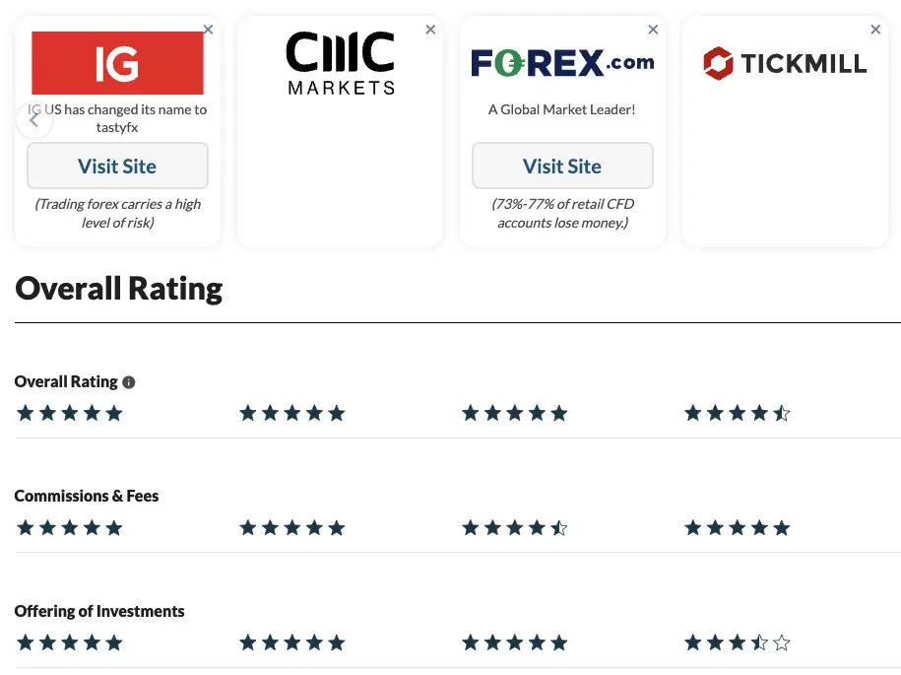Click Visit Site on the IG card

117,166
